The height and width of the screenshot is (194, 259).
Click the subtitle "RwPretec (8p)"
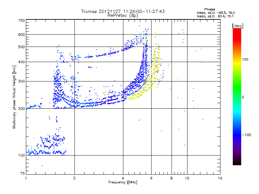tap(123, 16)
